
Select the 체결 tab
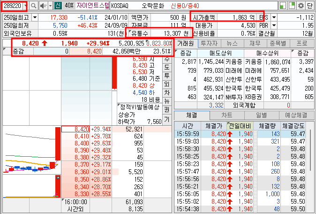coord(192,115)
